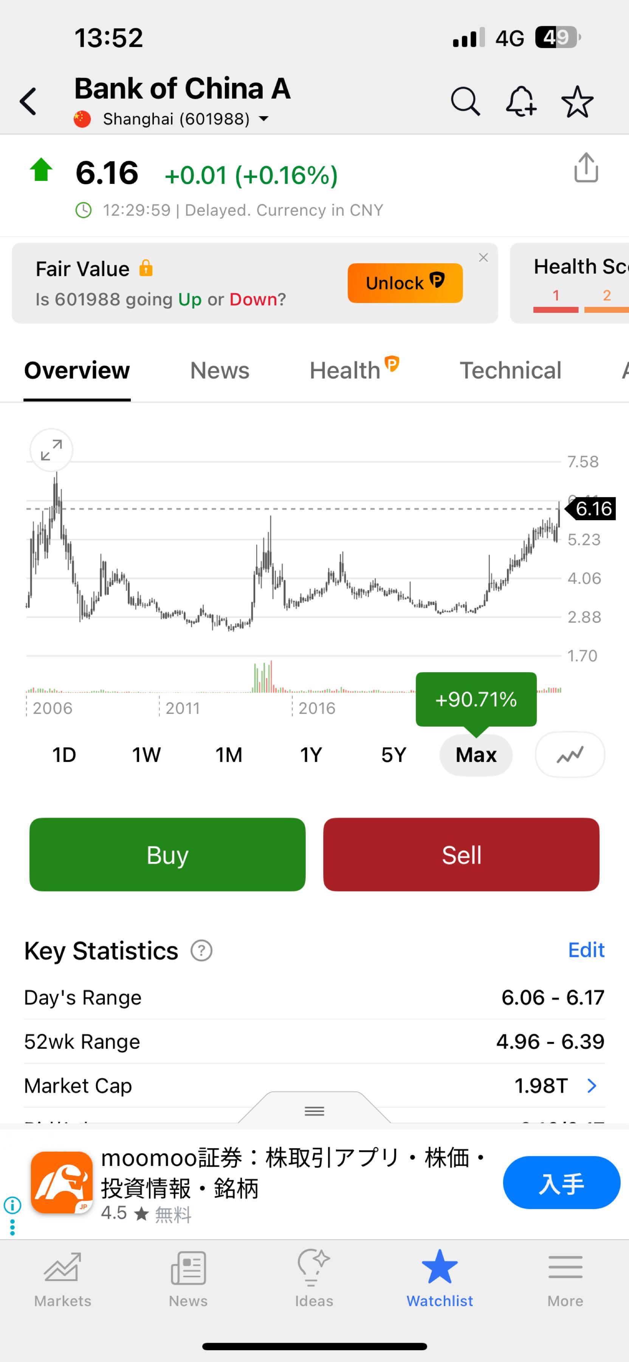
Task: Open chart type selector icon
Action: pos(570,754)
